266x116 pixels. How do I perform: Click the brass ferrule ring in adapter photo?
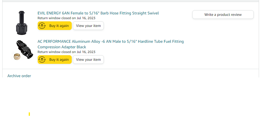click(17, 57)
